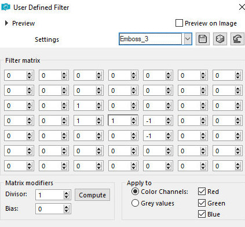
Task: Close the User Defined Filter dialog
Action: [242, 7]
